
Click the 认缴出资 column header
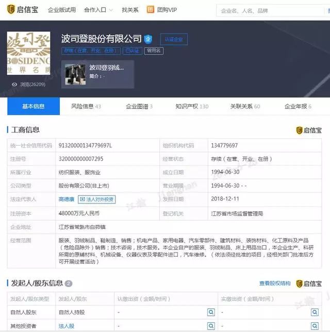click(x=144, y=299)
